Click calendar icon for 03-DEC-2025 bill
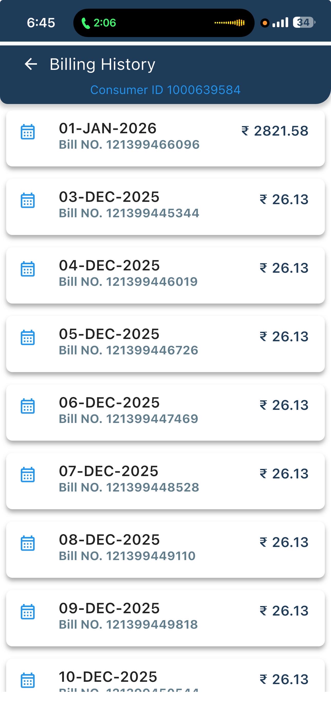 28,200
